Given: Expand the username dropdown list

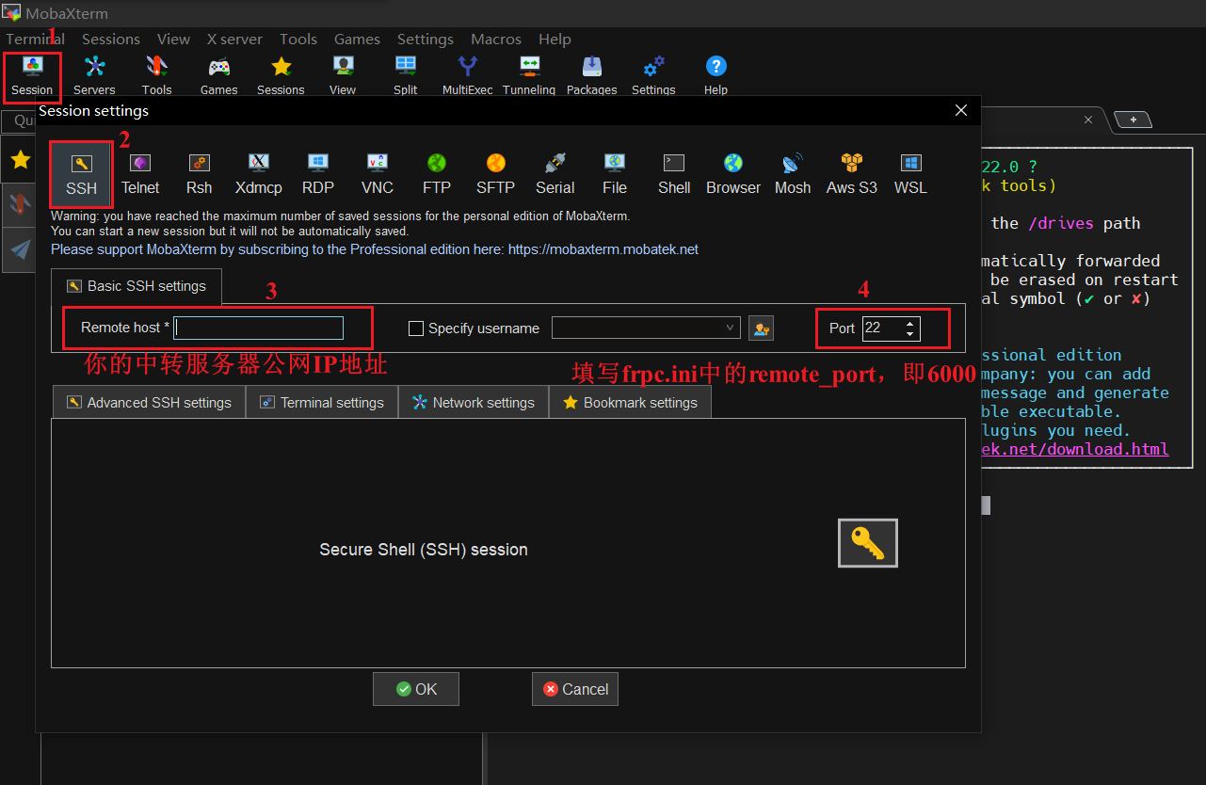Looking at the screenshot, I should pyautogui.click(x=731, y=328).
